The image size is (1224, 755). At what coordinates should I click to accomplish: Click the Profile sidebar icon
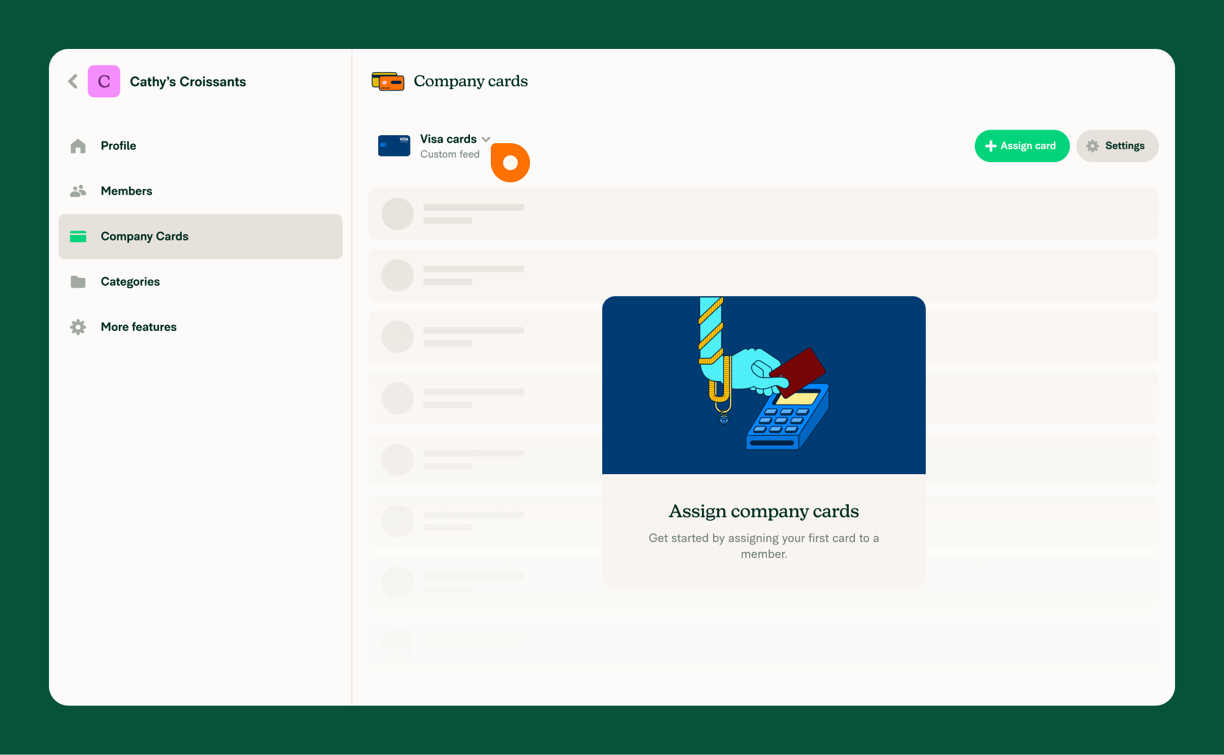[x=78, y=146]
